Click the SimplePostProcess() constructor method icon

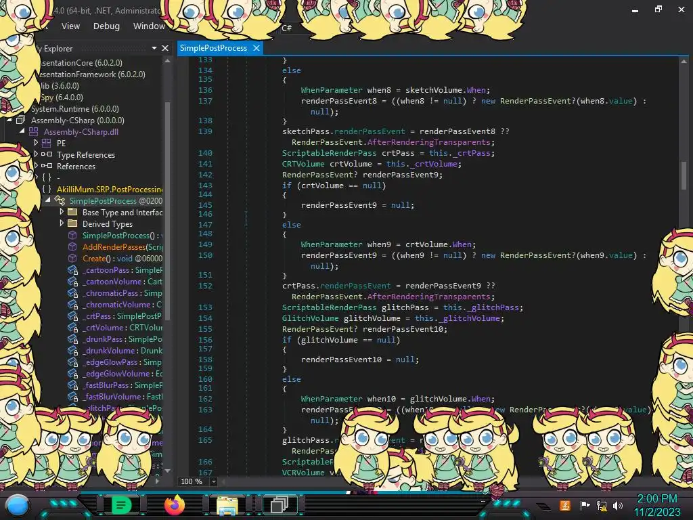click(x=72, y=235)
